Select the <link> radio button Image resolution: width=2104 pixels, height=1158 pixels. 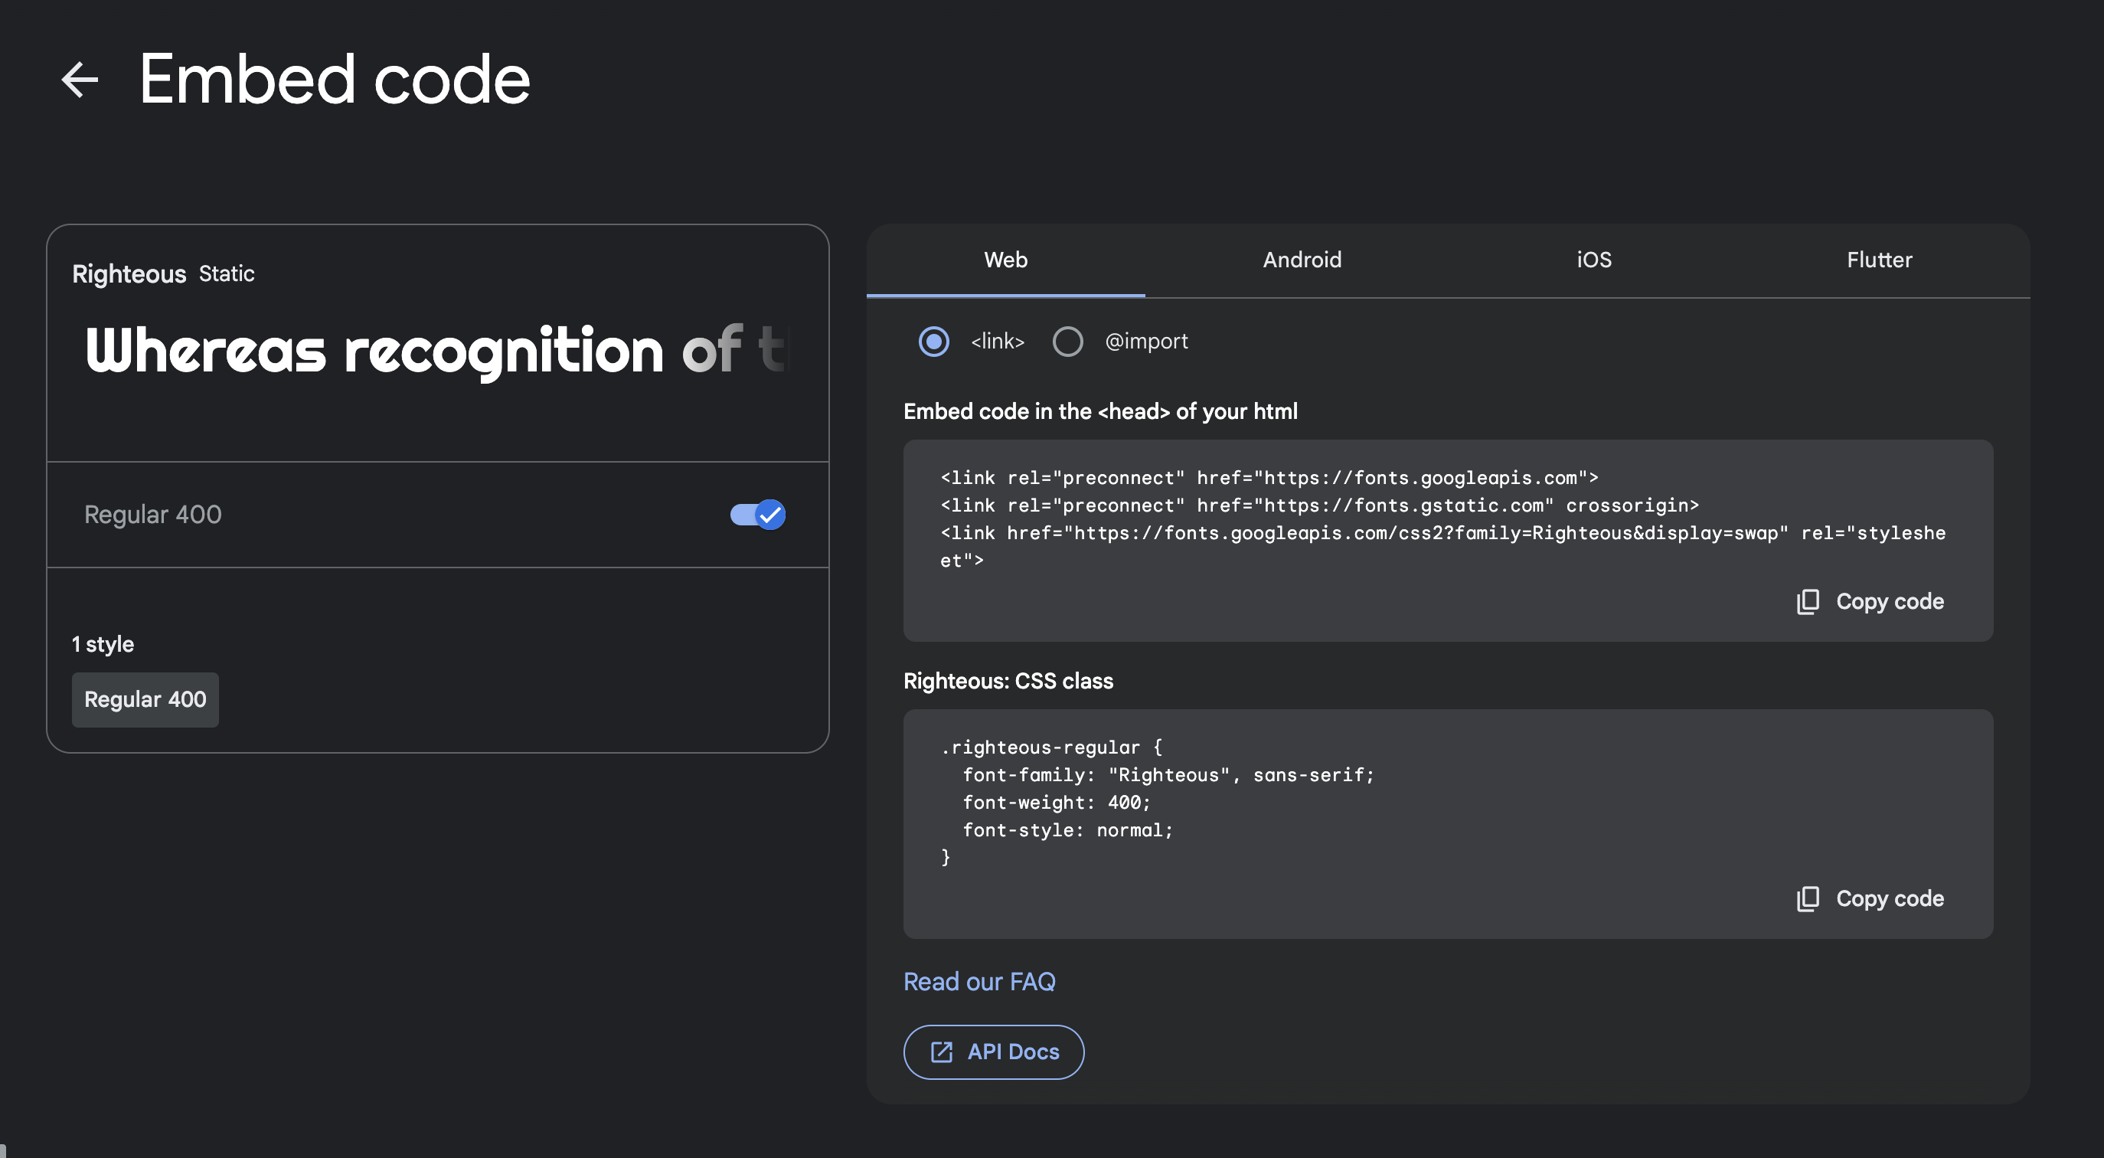point(933,341)
